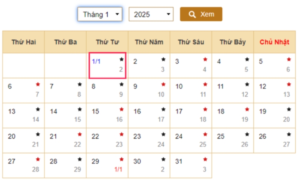Click the Chủ Nhật column header
This screenshot has width=299, height=182.
(x=275, y=42)
